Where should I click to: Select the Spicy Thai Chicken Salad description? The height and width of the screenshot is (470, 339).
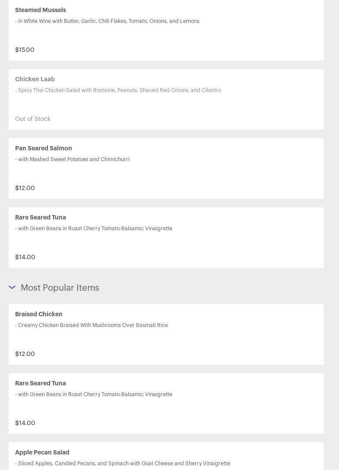(118, 90)
